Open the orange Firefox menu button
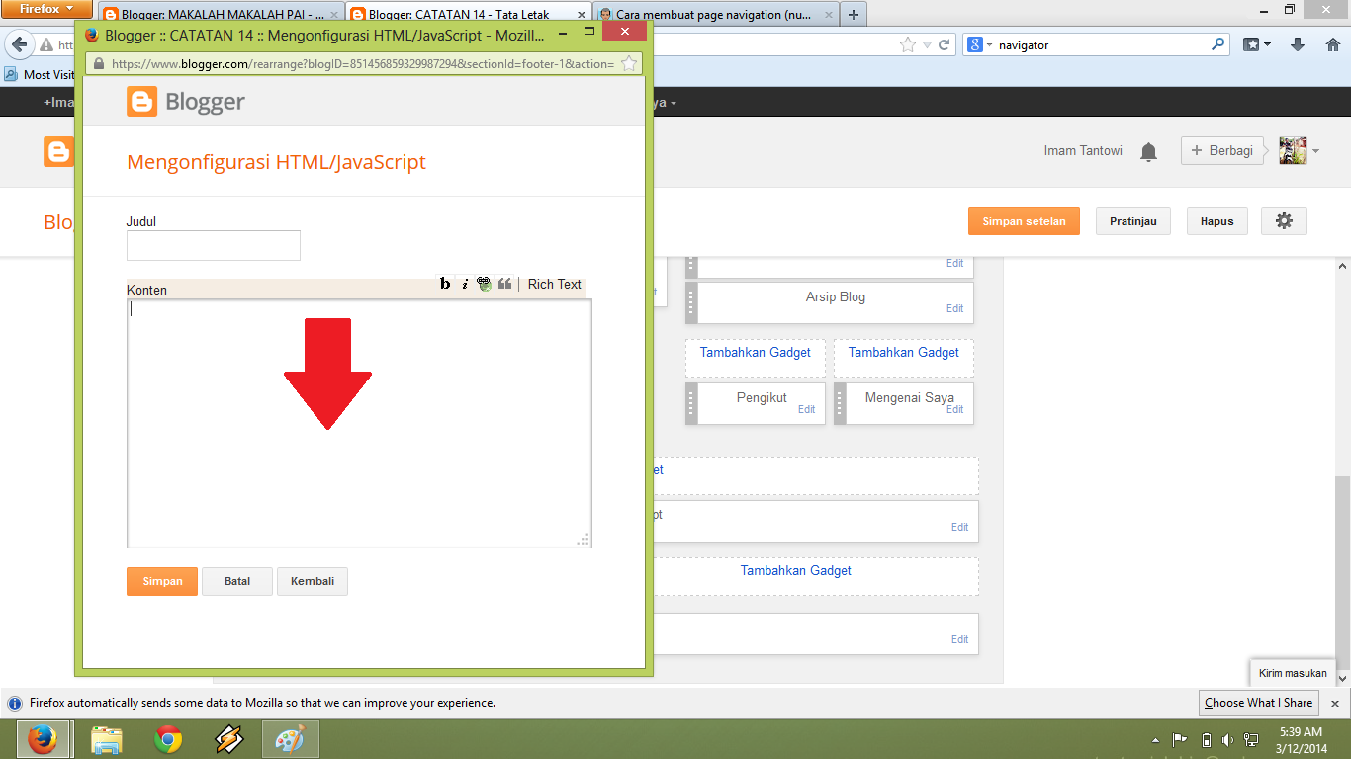 (x=46, y=9)
